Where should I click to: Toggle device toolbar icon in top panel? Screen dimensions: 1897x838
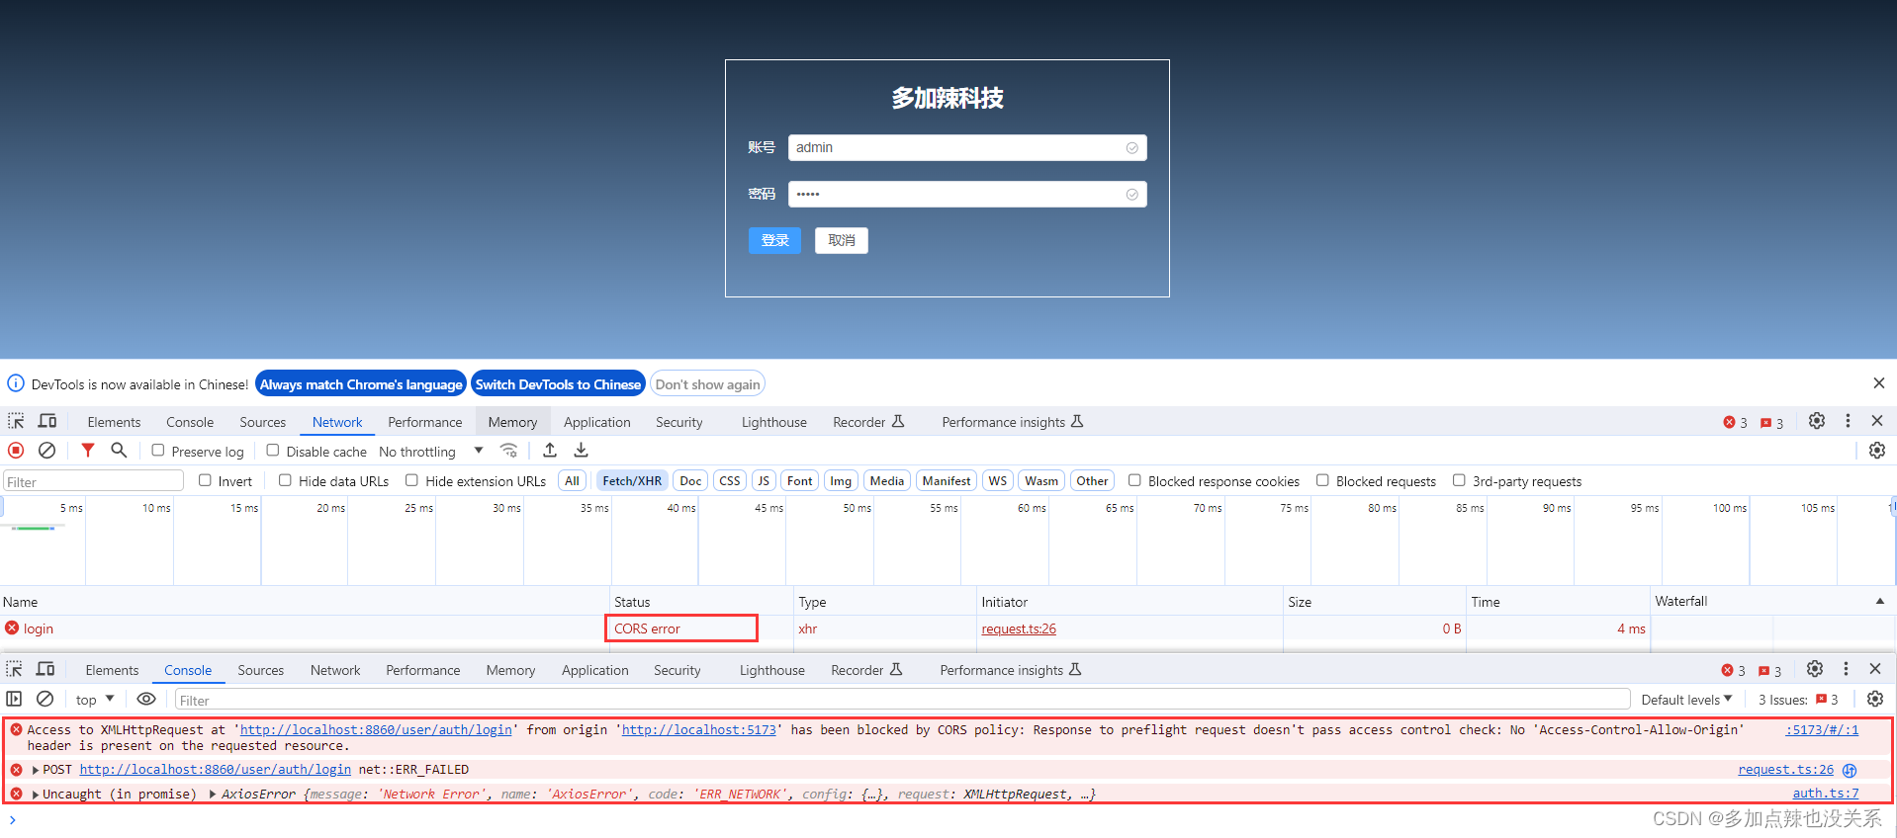tap(47, 421)
